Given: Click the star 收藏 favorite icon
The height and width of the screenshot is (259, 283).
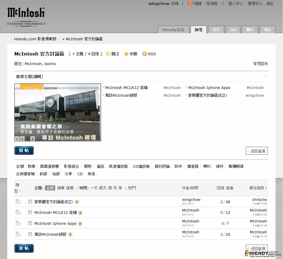Looking at the screenshot, I should click(x=126, y=54).
